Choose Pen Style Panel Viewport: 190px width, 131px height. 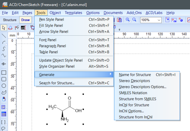74,20
